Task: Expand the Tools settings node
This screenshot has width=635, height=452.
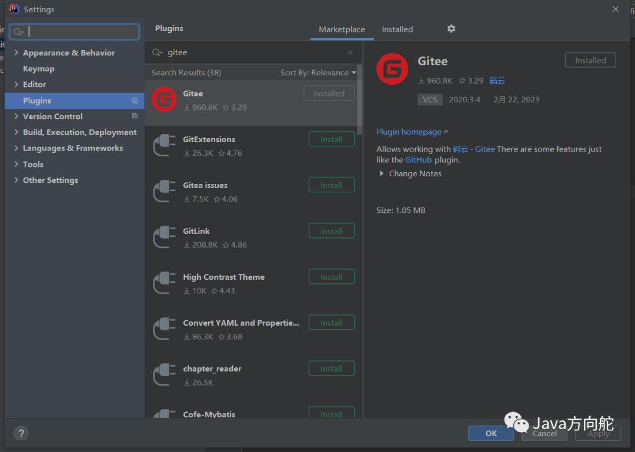Action: click(16, 164)
